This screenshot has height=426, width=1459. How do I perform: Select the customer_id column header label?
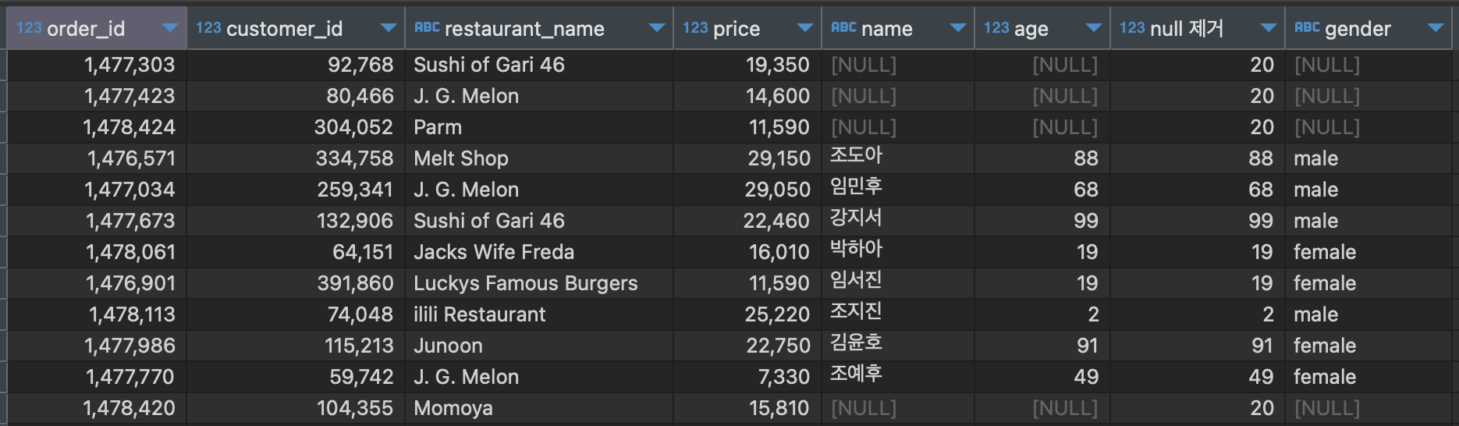click(x=284, y=29)
